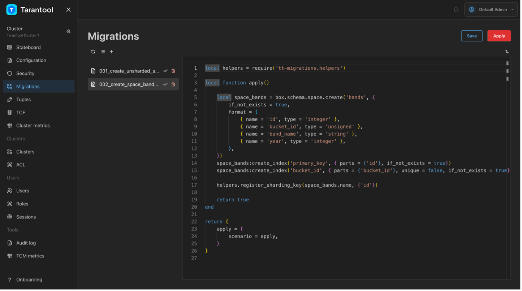The height and width of the screenshot is (291, 522).
Task: Place the cursor in 'helpers.register_sharding_key' line
Action: point(298,186)
